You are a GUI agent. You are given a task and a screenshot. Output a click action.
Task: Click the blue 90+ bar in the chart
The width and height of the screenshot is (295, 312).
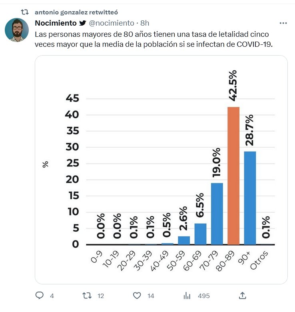(x=250, y=198)
